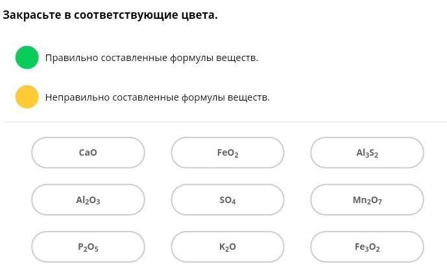Screen dimensions: 447x279
Task: Click the 'Правильно составленные формулы веществ' label
Action: 152,58
